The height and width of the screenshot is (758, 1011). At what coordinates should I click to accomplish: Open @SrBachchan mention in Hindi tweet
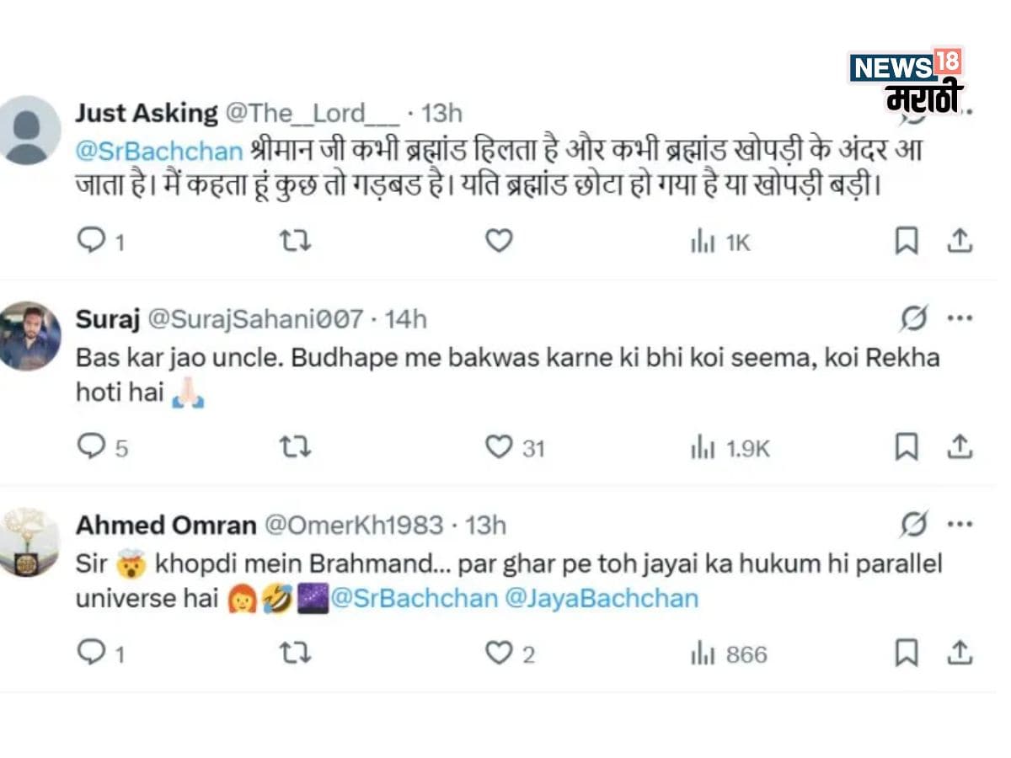(x=161, y=151)
